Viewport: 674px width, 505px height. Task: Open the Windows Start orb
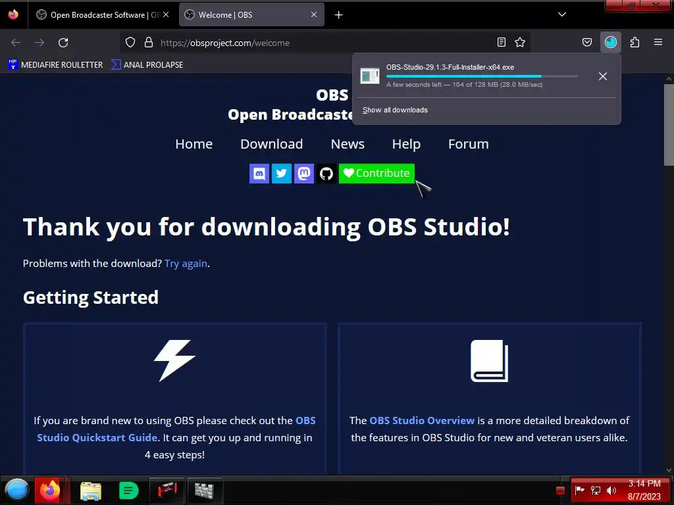pyautogui.click(x=17, y=489)
